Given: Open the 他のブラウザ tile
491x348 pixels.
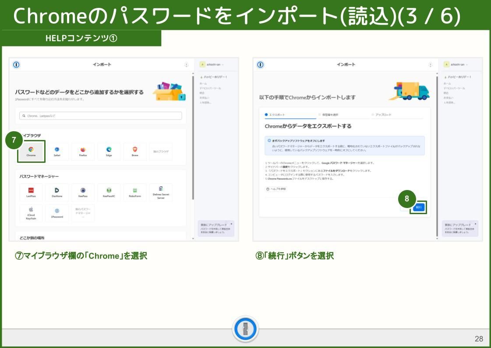Looking at the screenshot, I should pyautogui.click(x=161, y=151).
